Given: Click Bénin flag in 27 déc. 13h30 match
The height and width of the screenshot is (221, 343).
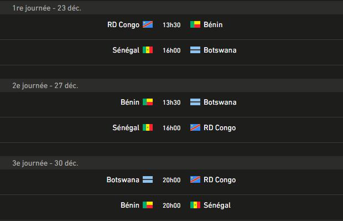Looking at the screenshot, I should pyautogui.click(x=148, y=102).
